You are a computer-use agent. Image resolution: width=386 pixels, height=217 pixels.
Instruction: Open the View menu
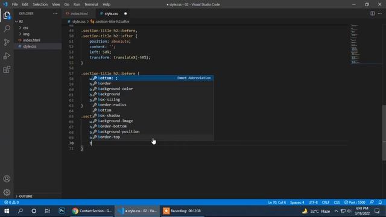coord(56,4)
